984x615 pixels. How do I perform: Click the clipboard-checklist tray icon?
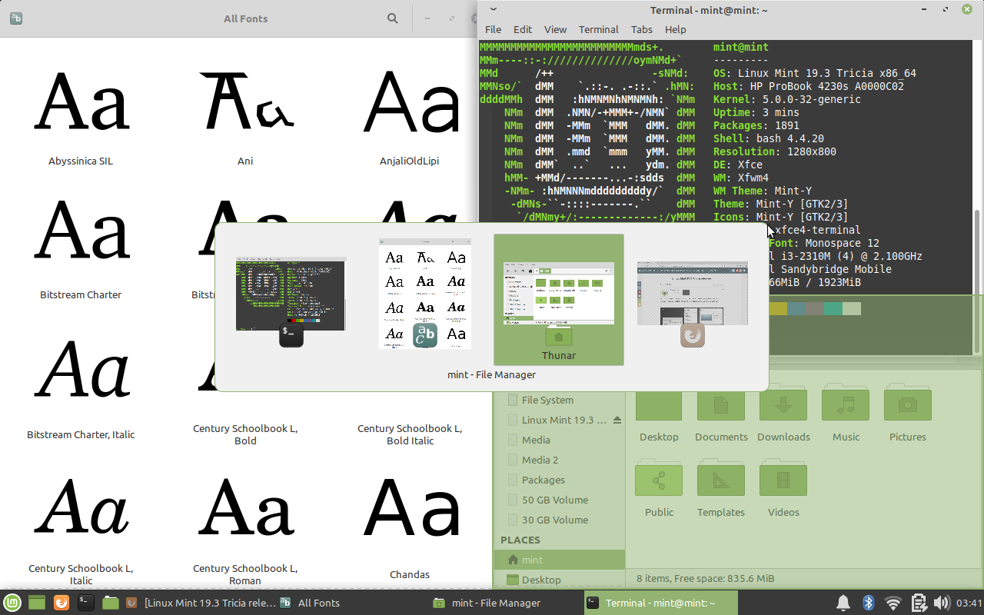[x=918, y=603]
